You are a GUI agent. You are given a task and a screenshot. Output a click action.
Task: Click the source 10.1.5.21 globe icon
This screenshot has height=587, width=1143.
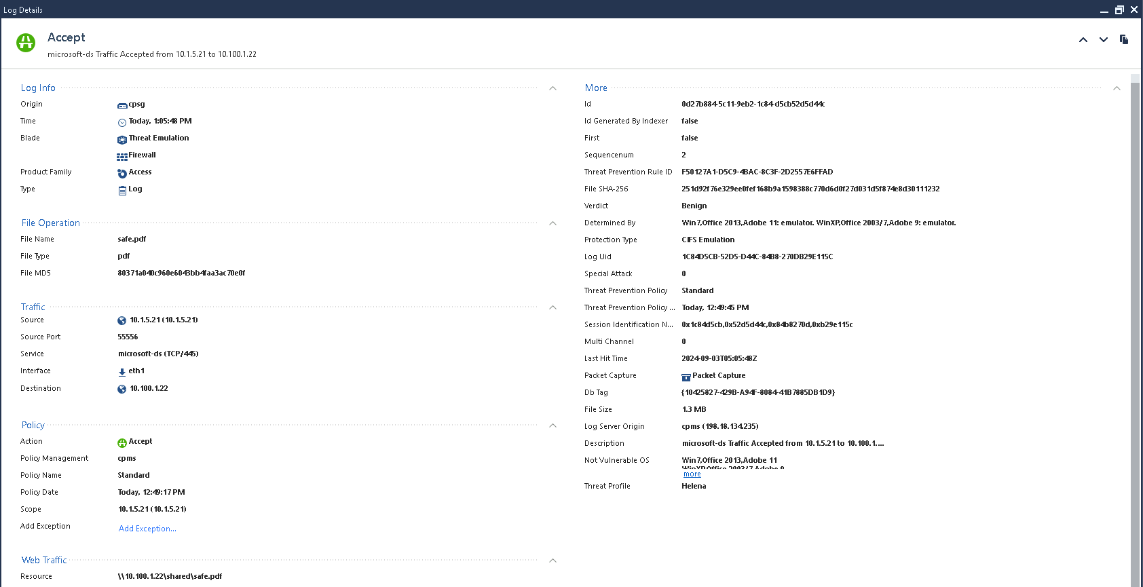pos(122,321)
